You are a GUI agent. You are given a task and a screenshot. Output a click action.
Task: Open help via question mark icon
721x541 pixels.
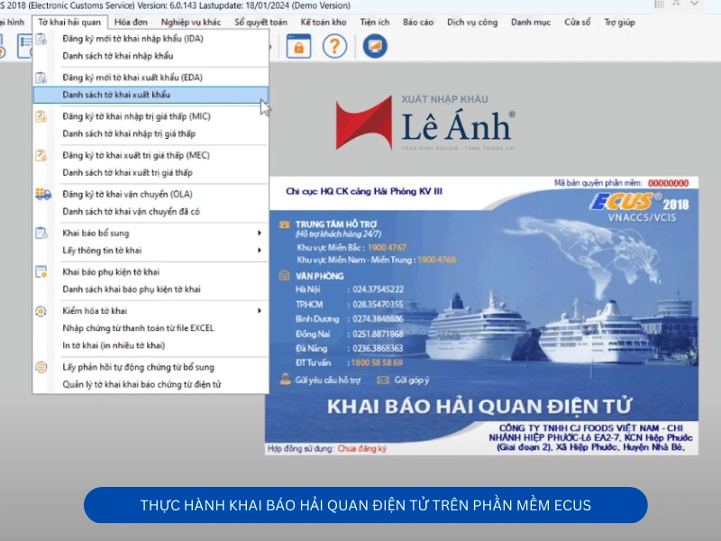click(334, 45)
